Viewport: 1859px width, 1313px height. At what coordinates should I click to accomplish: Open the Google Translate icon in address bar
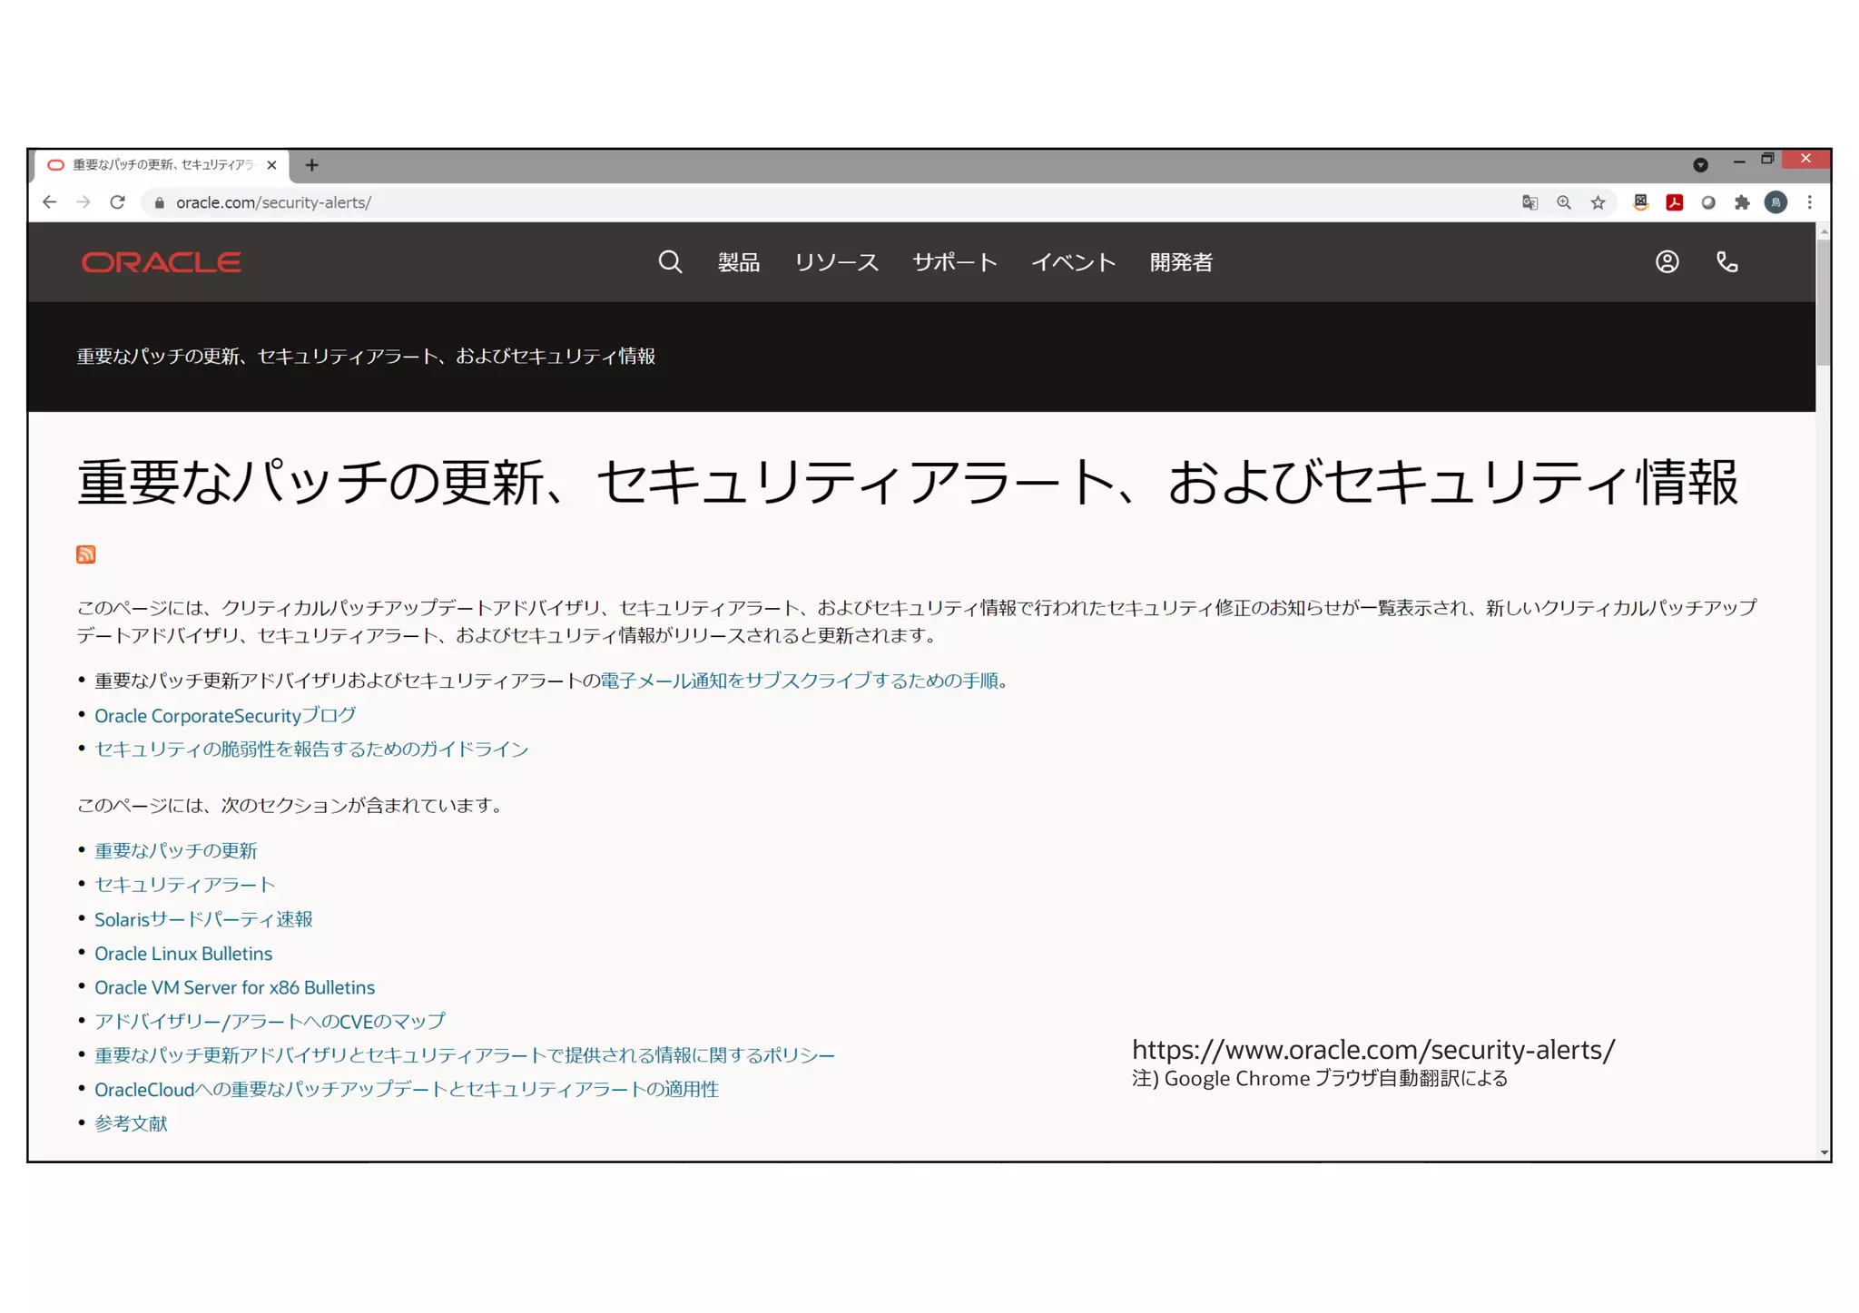tap(1529, 202)
